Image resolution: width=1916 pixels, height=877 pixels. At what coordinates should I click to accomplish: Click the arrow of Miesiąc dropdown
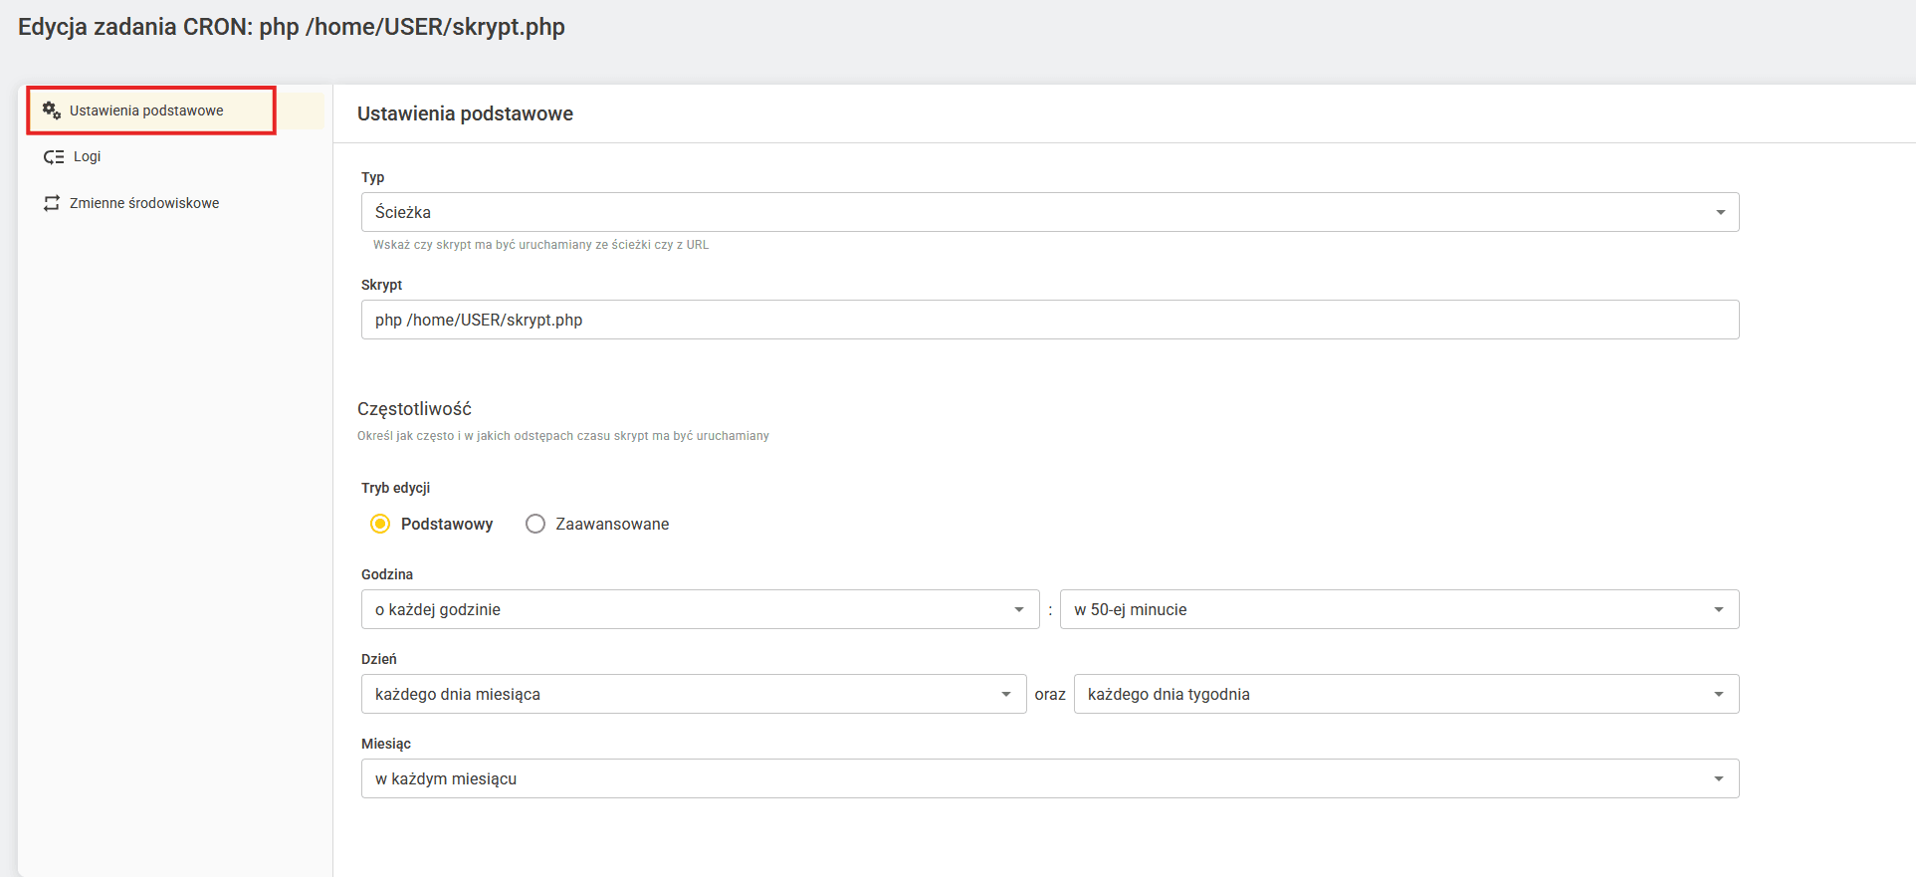point(1719,779)
